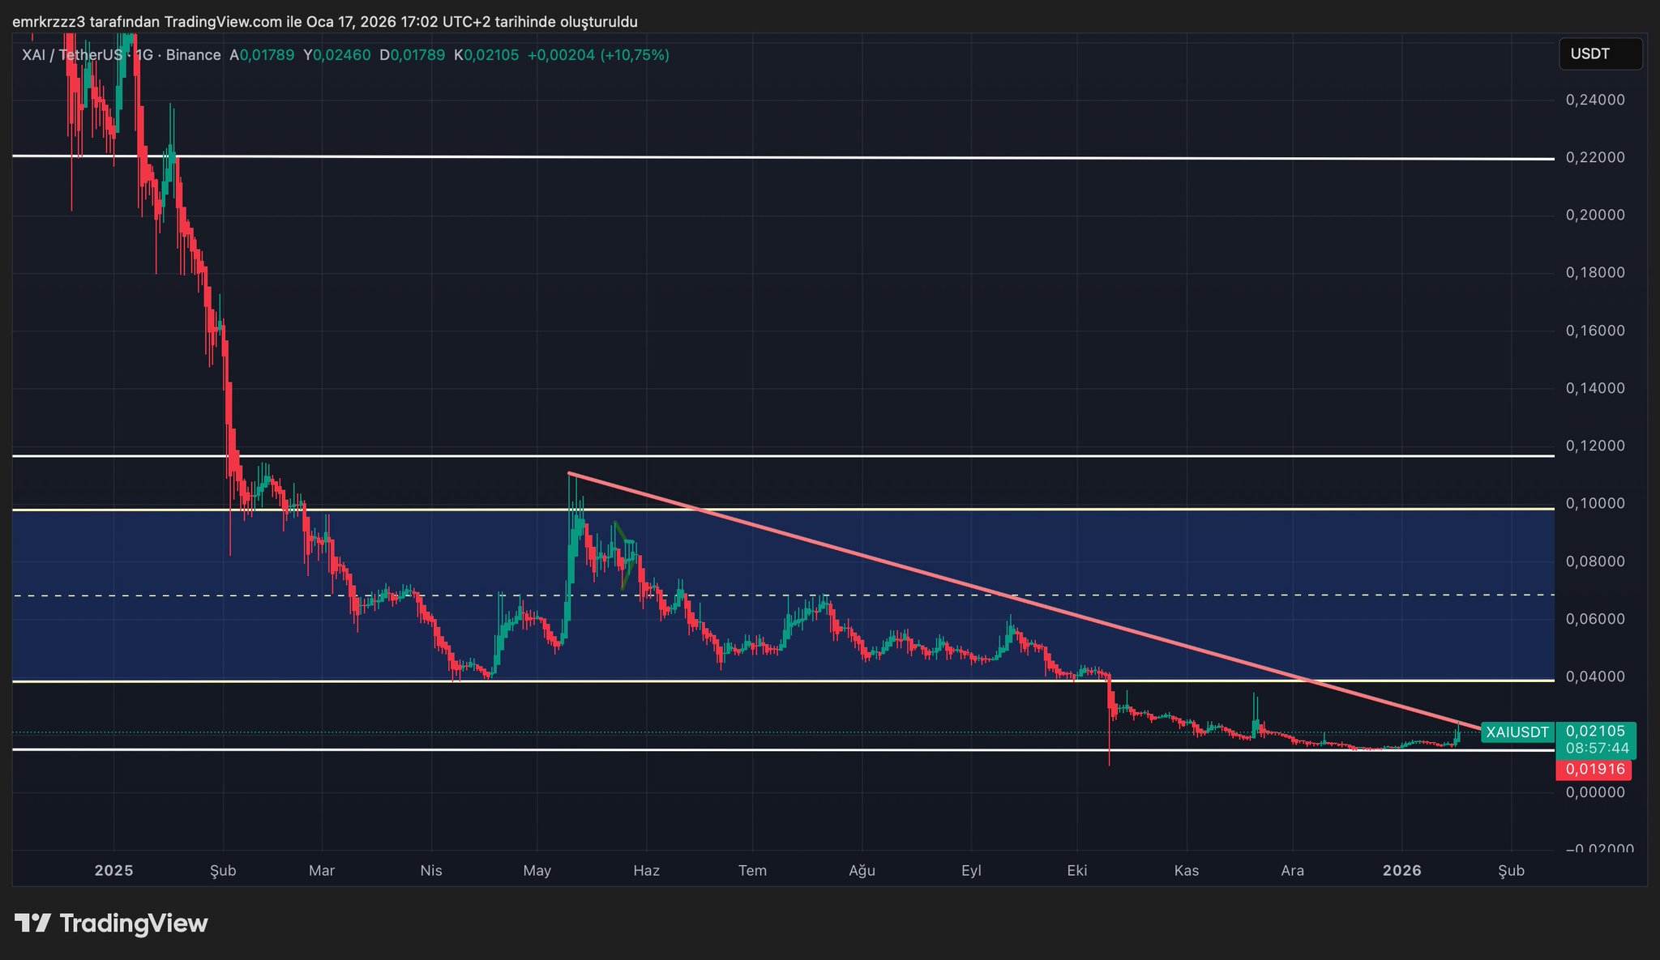Click the XAIUSDT symbol price tag

click(x=1517, y=732)
